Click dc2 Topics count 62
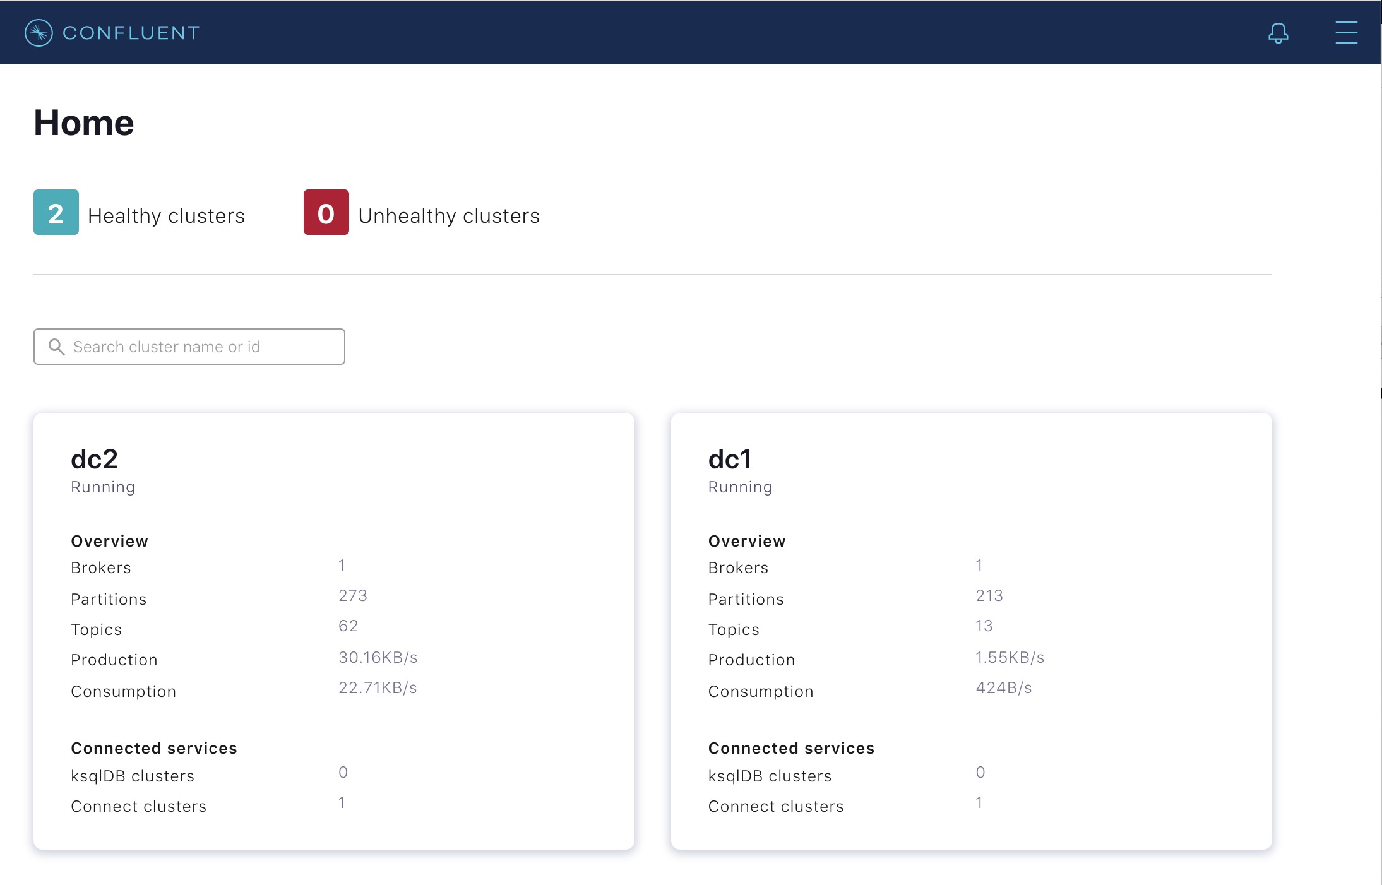This screenshot has height=885, width=1382. pos(348,626)
